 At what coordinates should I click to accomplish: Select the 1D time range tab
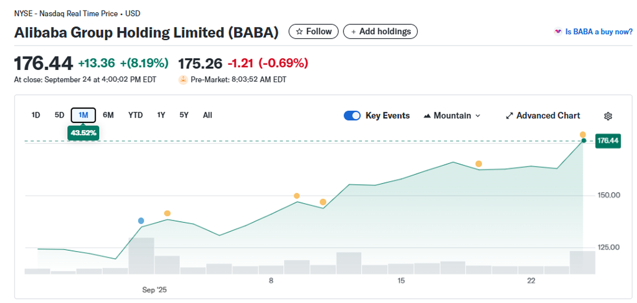click(x=36, y=115)
